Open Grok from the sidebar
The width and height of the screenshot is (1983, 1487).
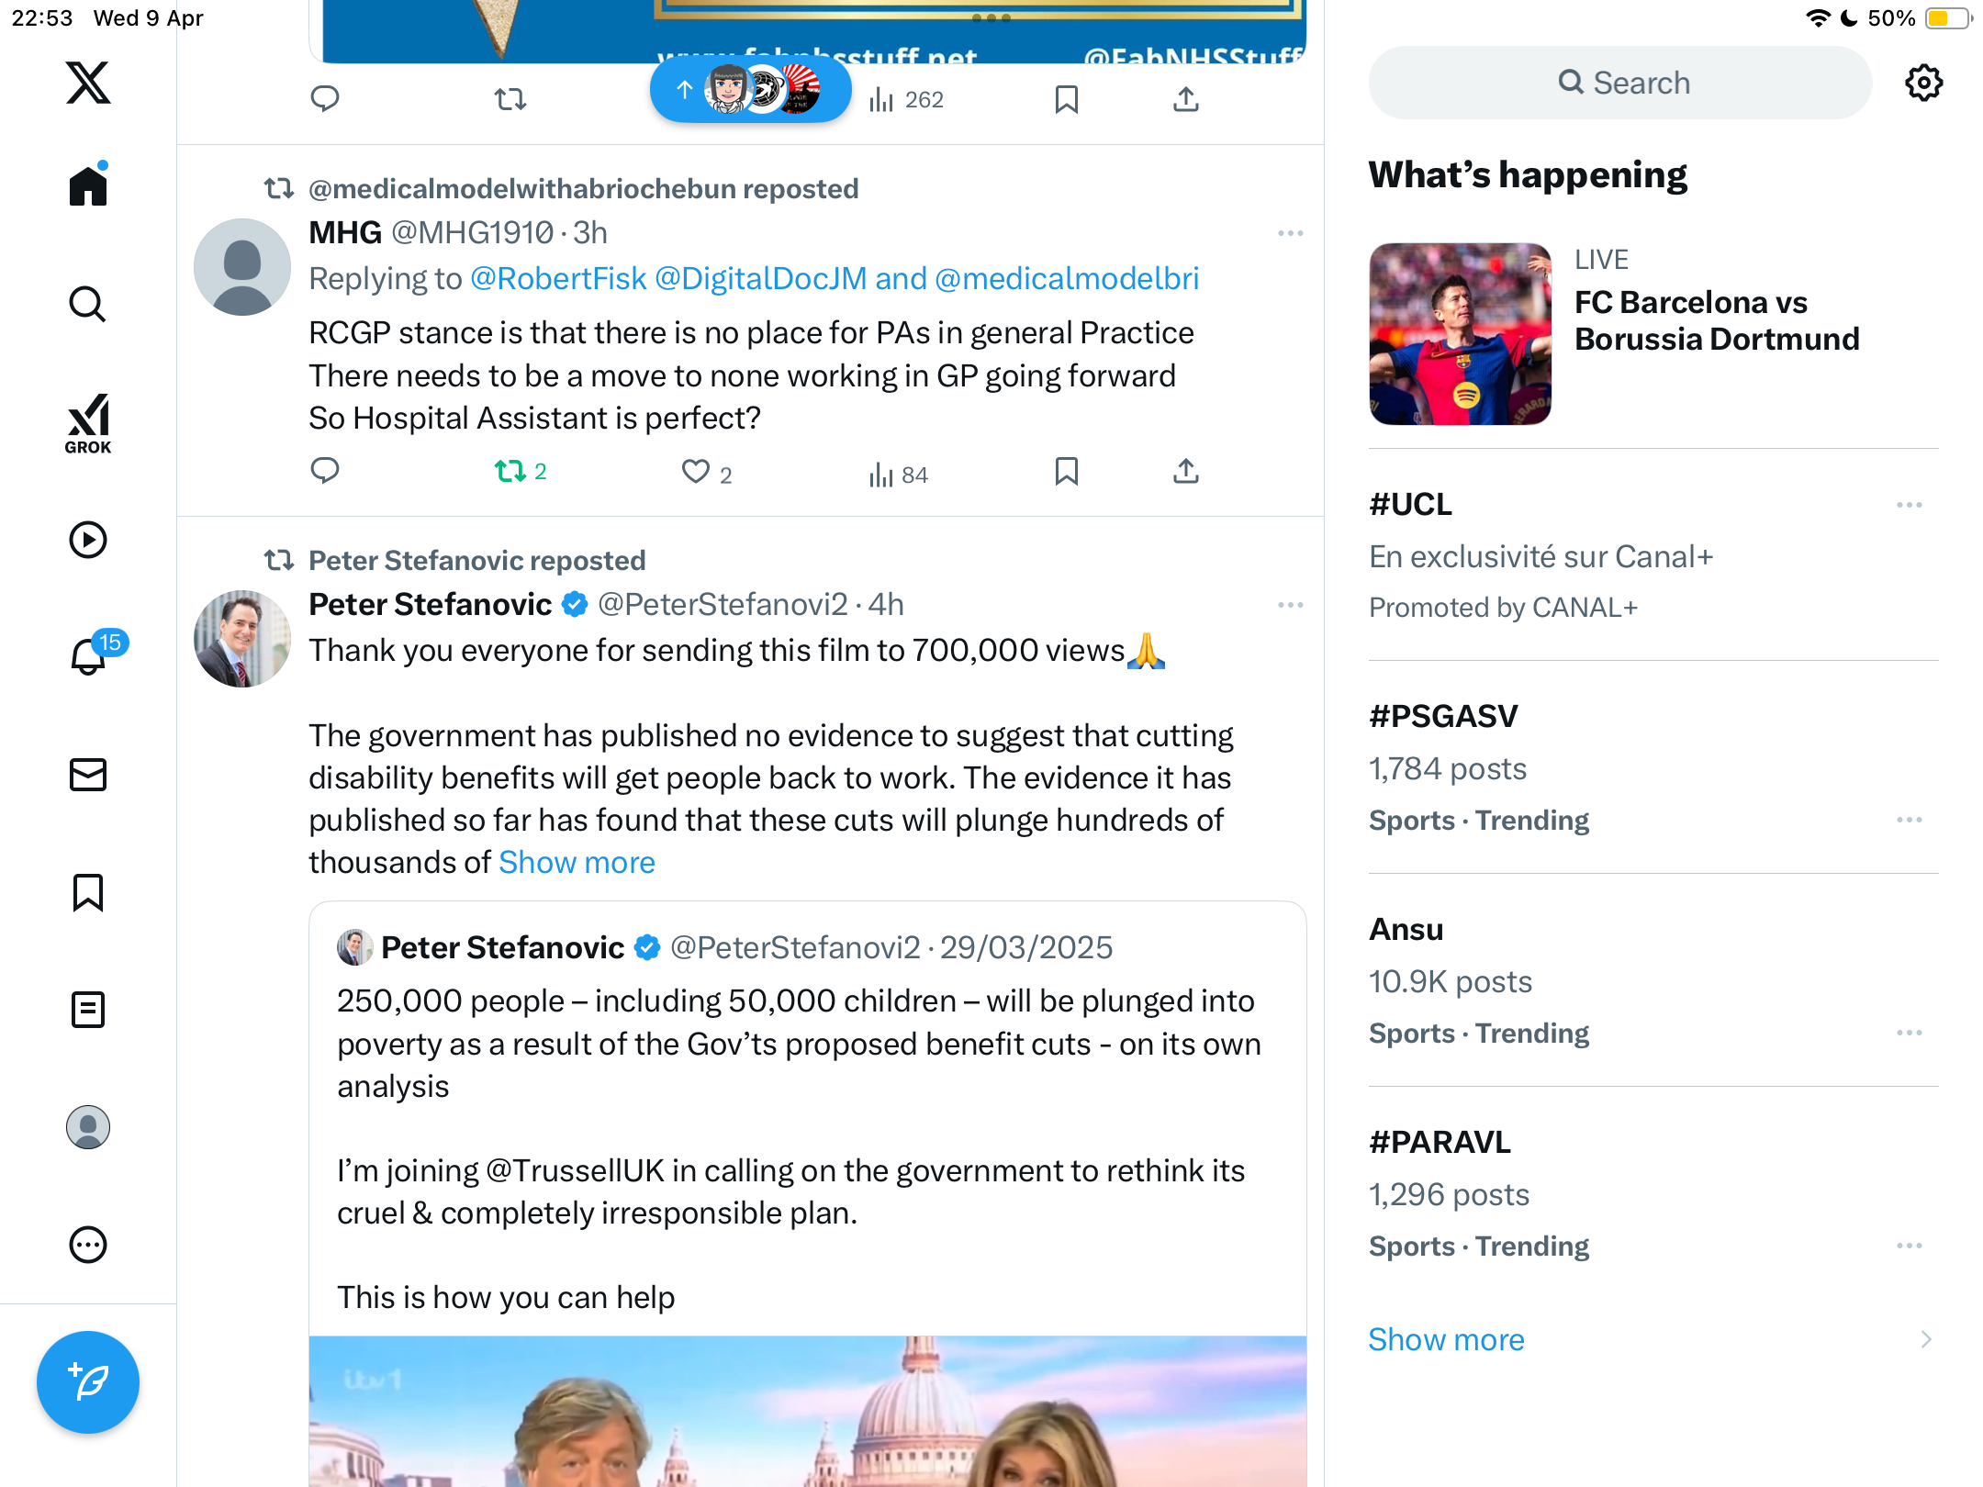coord(88,423)
